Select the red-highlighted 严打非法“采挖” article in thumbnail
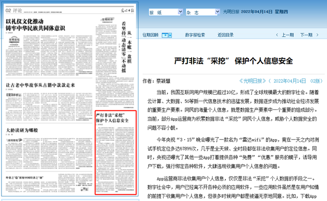Viewport: 327px width, 201px height. [115, 152]
